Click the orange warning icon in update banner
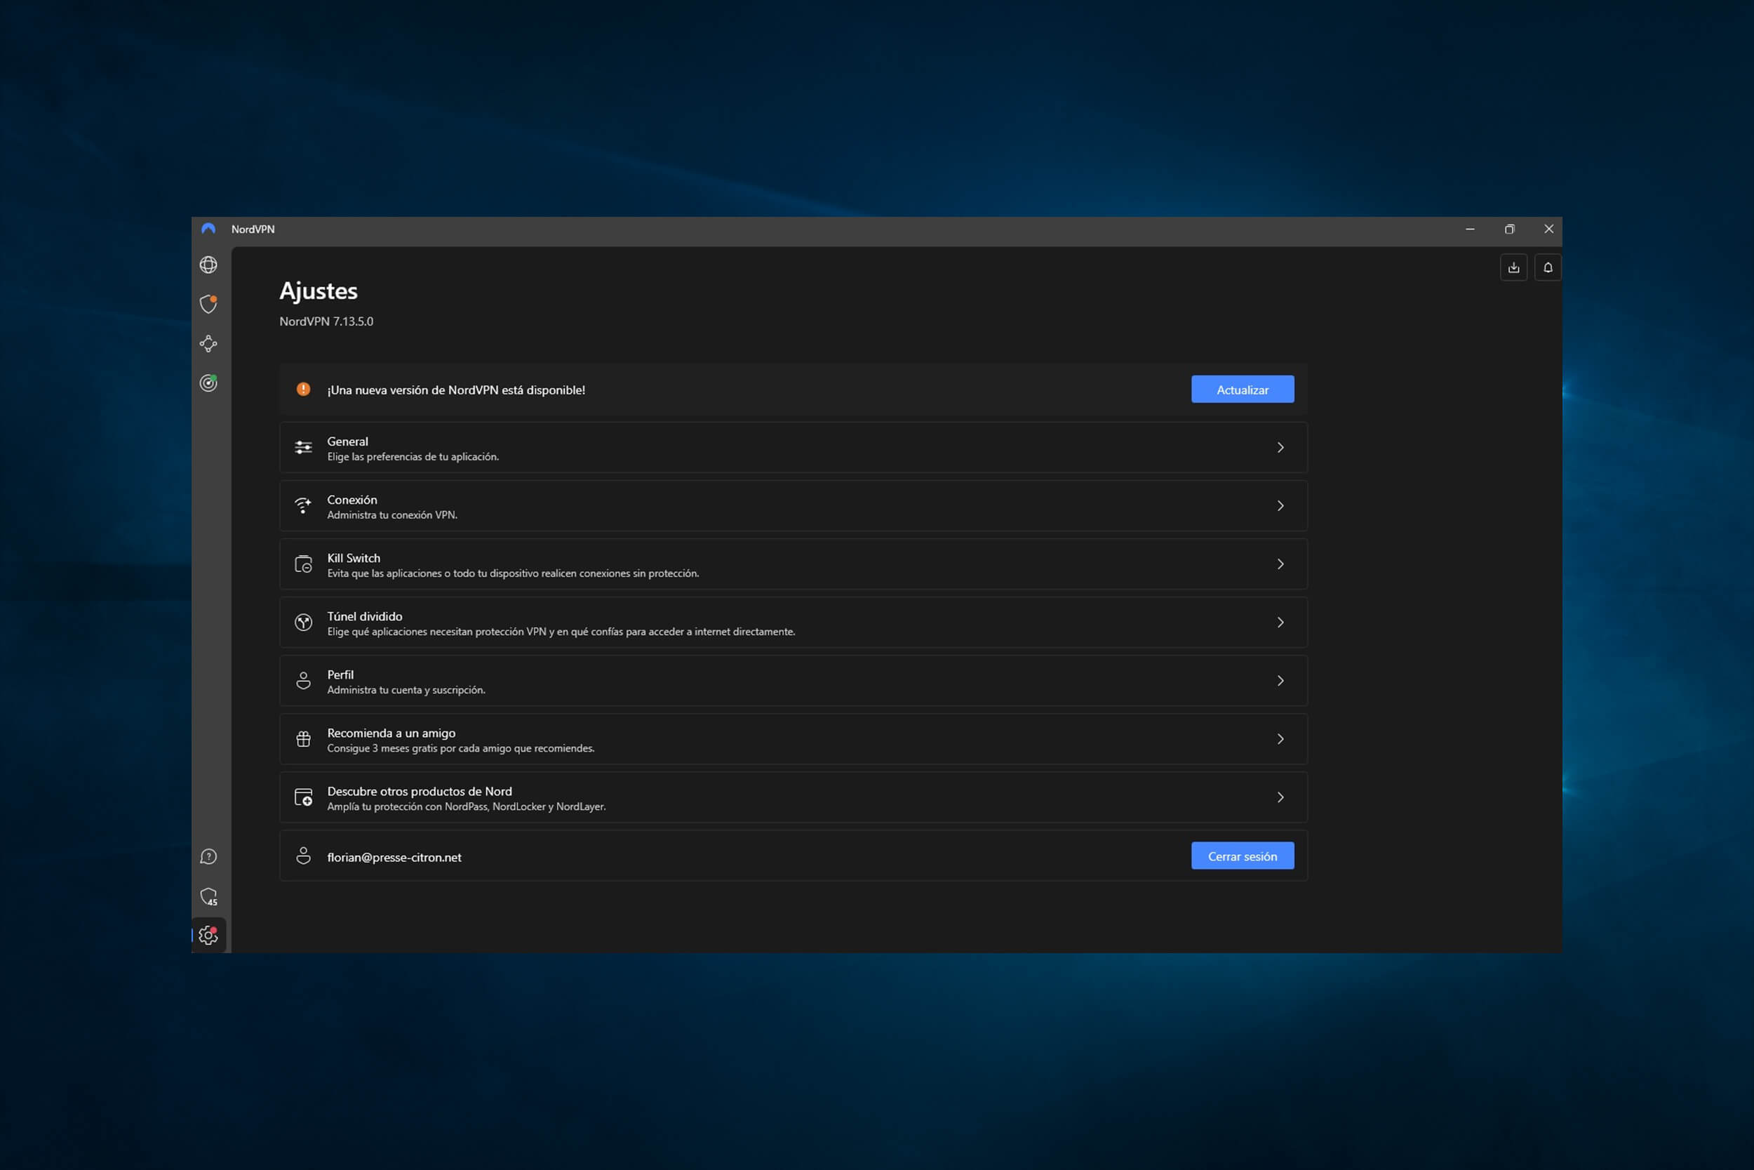 [x=304, y=389]
